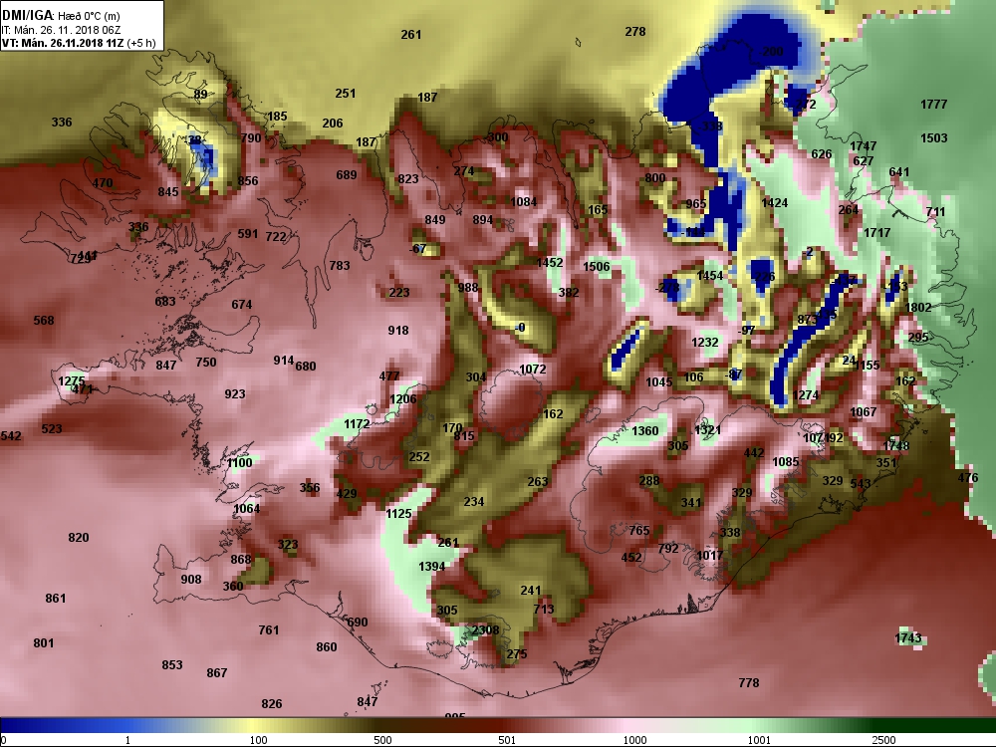Select the map value '251'

point(346,94)
